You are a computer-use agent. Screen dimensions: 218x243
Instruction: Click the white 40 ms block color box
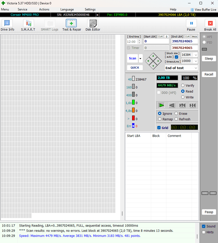click(x=133, y=79)
